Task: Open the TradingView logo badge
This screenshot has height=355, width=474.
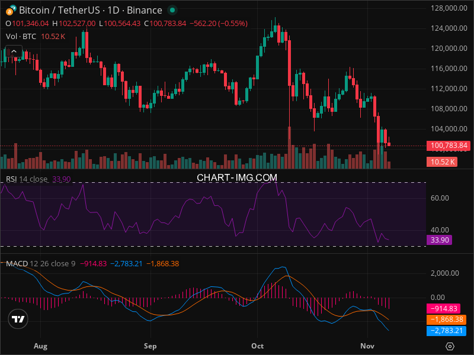Action: (18, 319)
